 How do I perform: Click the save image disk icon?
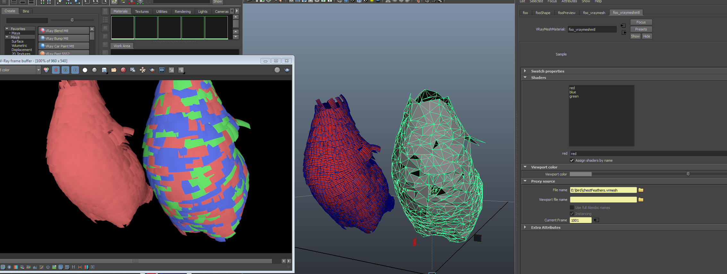[x=104, y=70]
